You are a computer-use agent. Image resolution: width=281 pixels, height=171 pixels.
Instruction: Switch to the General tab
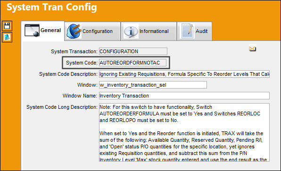pyautogui.click(x=42, y=31)
